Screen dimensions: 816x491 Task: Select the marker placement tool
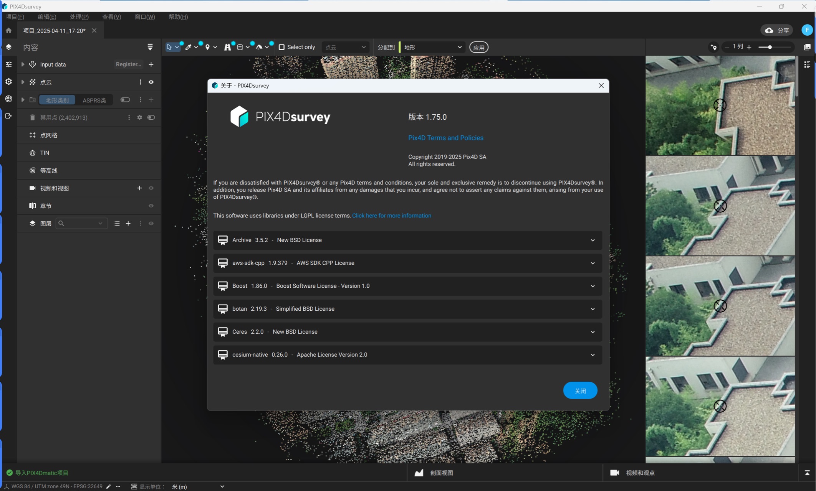(207, 47)
